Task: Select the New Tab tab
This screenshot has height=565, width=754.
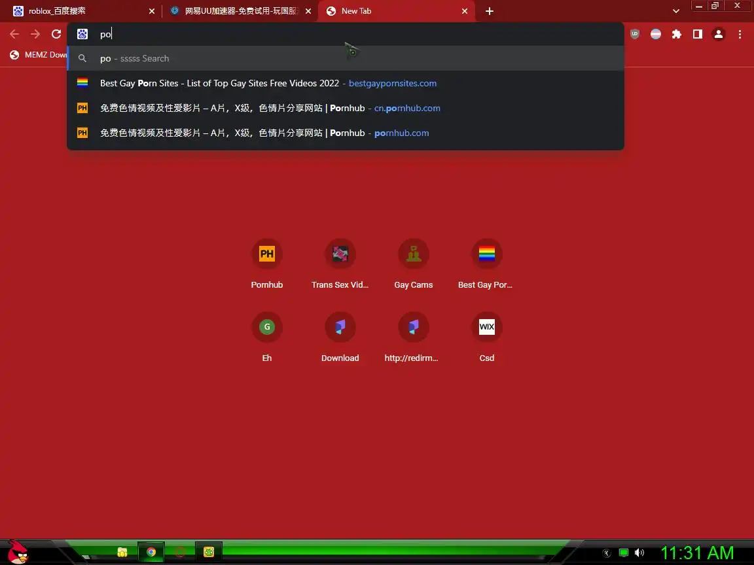Action: coord(397,11)
